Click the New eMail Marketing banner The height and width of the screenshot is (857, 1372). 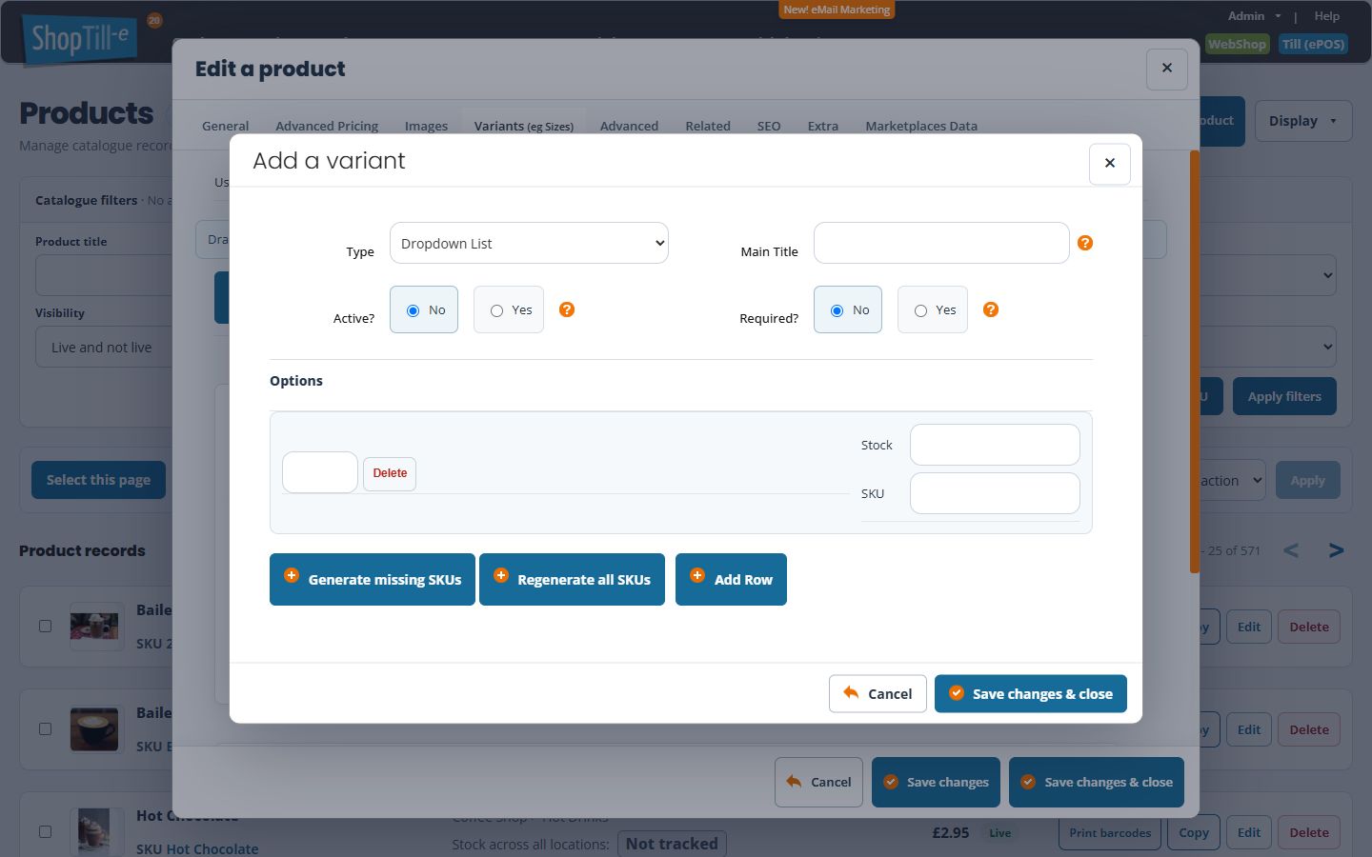837,10
